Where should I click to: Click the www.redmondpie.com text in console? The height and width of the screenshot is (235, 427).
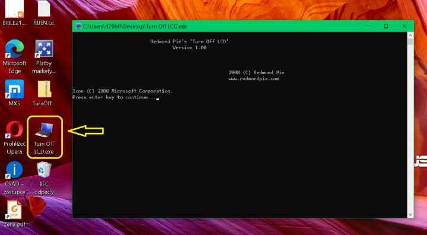pos(254,79)
